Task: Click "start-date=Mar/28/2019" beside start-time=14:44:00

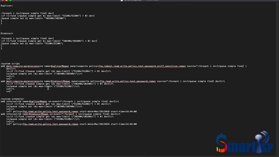Action: 95,112
